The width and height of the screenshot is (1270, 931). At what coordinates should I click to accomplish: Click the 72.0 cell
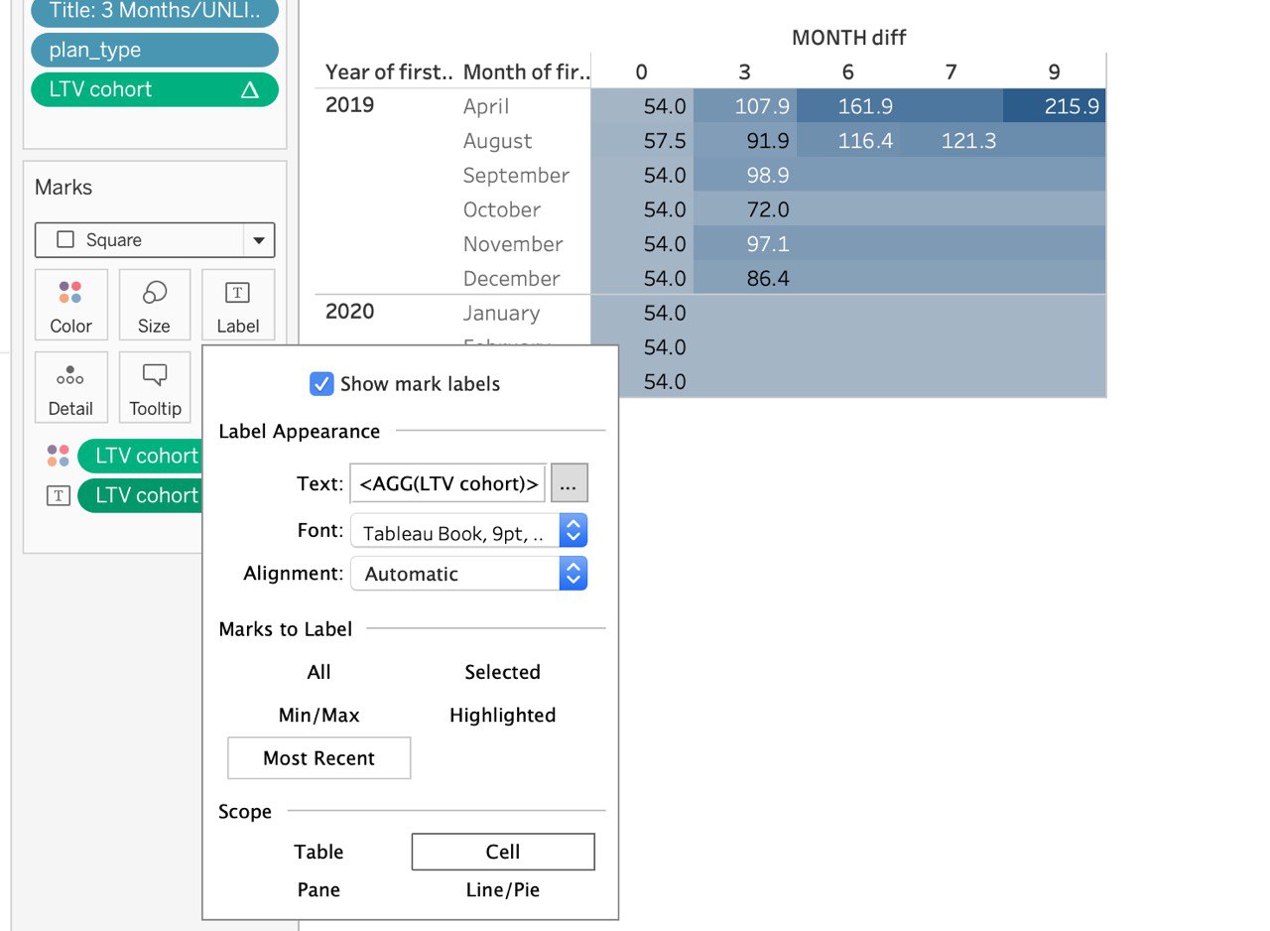(744, 209)
